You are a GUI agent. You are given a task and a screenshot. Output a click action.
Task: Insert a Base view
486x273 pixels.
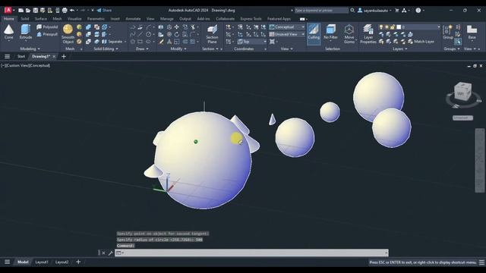pos(472,32)
